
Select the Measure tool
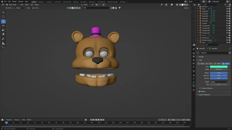(x=3, y=43)
